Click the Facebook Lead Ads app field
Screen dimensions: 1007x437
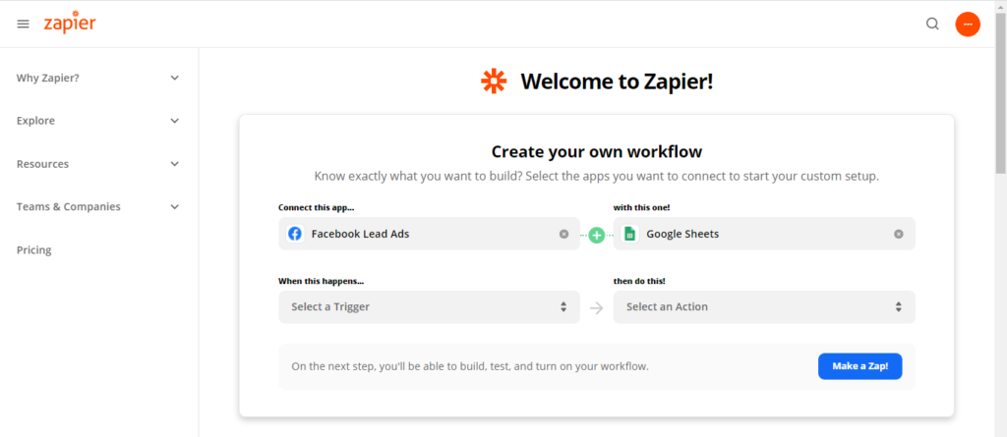click(429, 234)
